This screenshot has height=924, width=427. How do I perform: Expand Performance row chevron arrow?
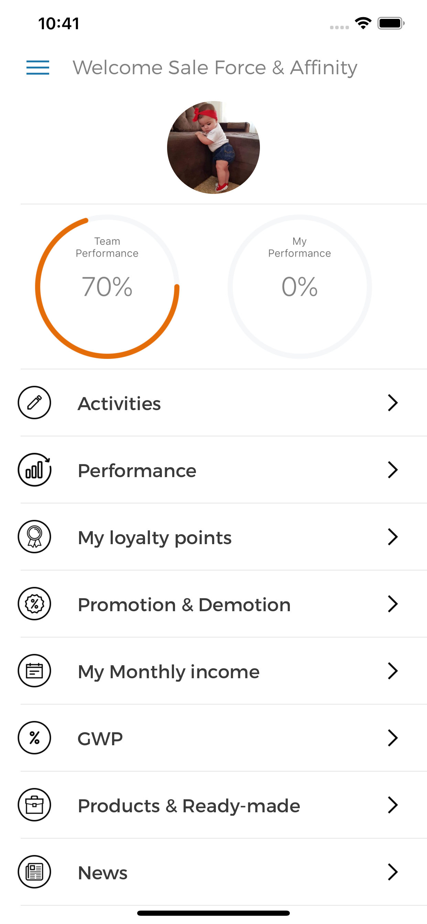393,470
